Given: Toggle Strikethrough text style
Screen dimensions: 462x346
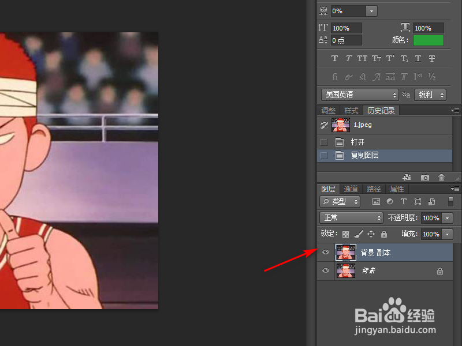Looking at the screenshot, I should (432, 58).
